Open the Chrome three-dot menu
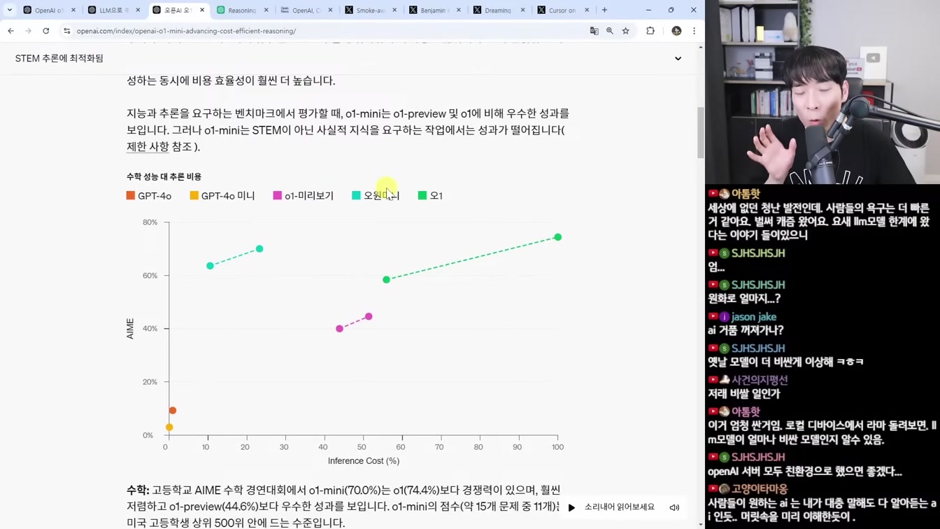The width and height of the screenshot is (940, 529). coord(694,31)
